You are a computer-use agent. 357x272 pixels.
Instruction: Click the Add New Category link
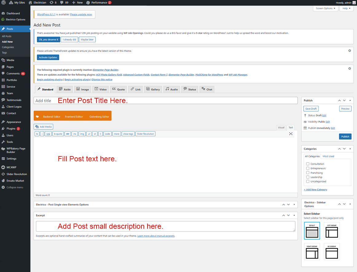pos(316,190)
